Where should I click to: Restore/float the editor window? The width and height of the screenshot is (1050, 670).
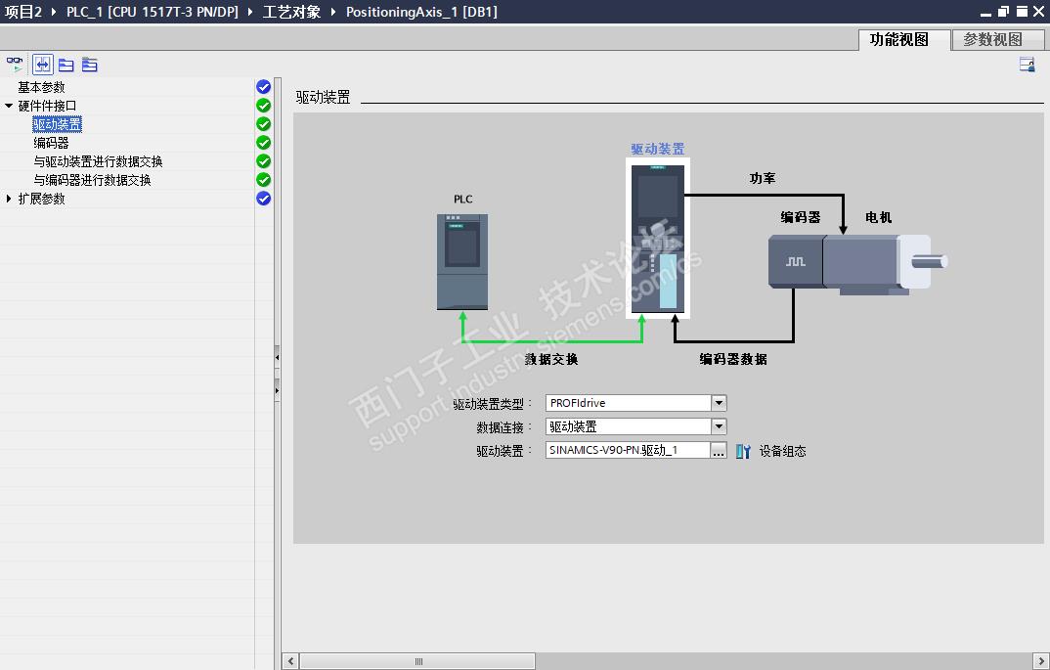pos(1003,12)
